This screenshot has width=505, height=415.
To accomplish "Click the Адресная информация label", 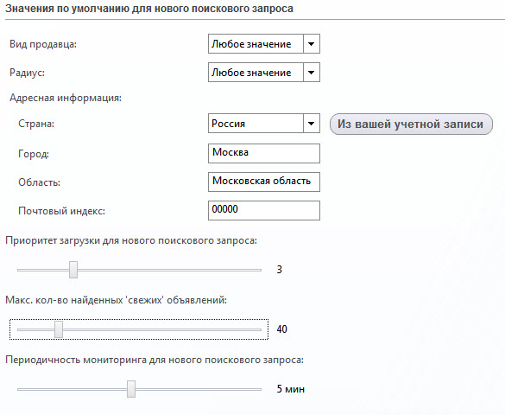I will click(66, 98).
